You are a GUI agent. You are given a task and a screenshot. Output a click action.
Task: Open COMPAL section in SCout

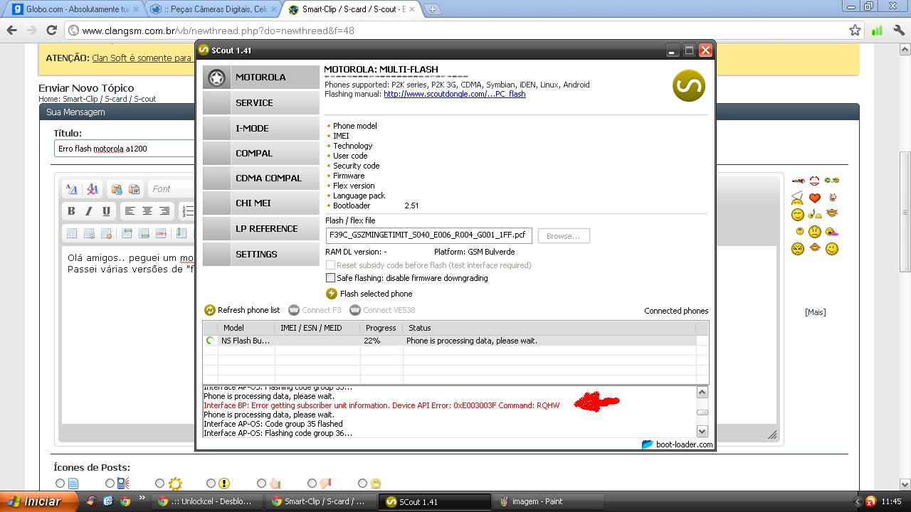260,153
